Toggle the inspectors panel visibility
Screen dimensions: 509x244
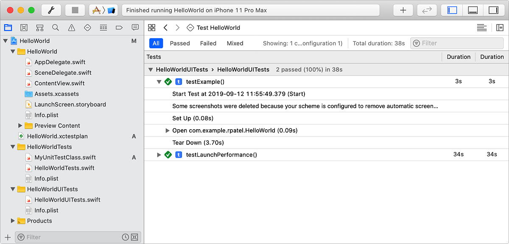493,10
